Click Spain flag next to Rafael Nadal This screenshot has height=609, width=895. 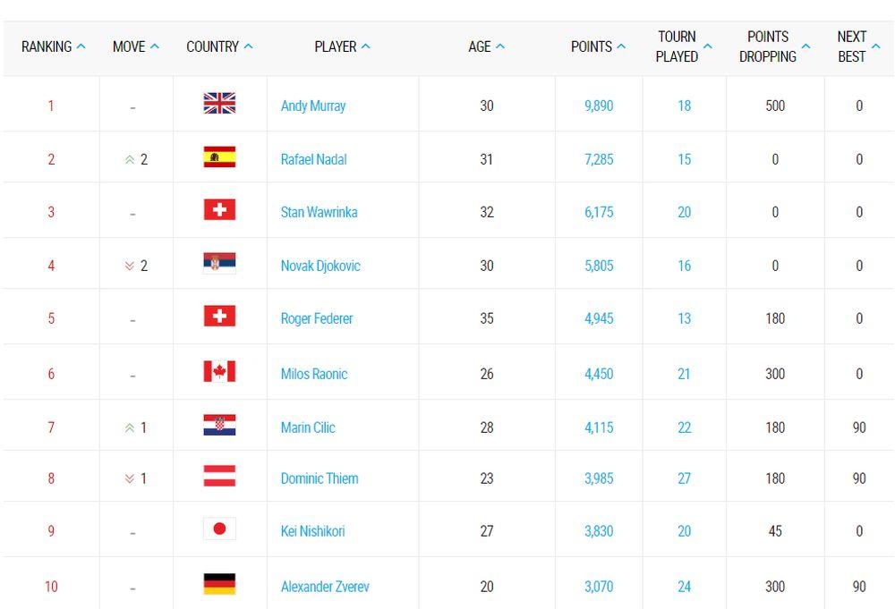pyautogui.click(x=219, y=158)
